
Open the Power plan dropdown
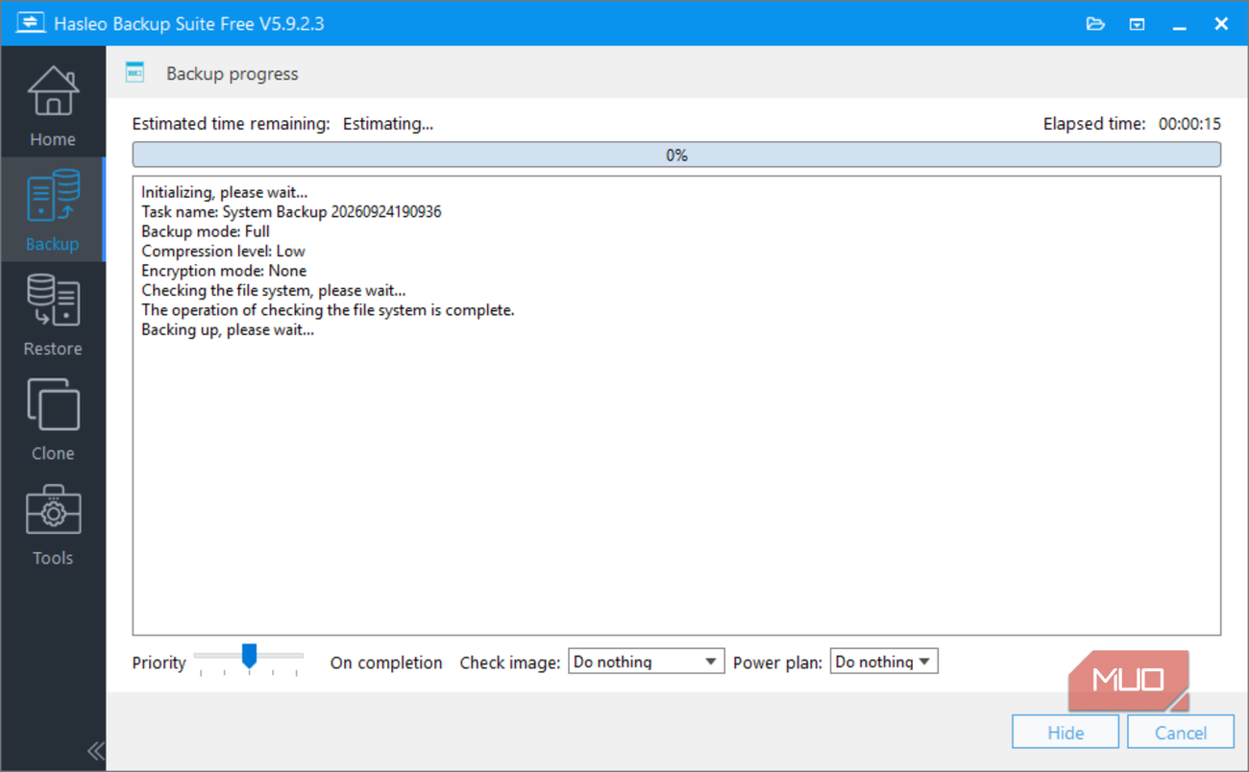point(883,662)
